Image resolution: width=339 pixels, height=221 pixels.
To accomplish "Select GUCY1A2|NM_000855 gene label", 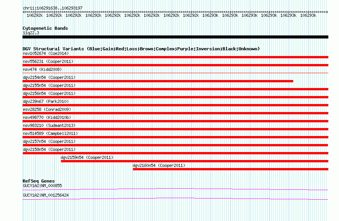I will click(42, 186).
